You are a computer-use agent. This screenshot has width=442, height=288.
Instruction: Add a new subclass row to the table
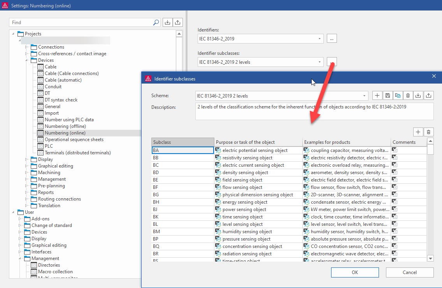click(x=418, y=132)
